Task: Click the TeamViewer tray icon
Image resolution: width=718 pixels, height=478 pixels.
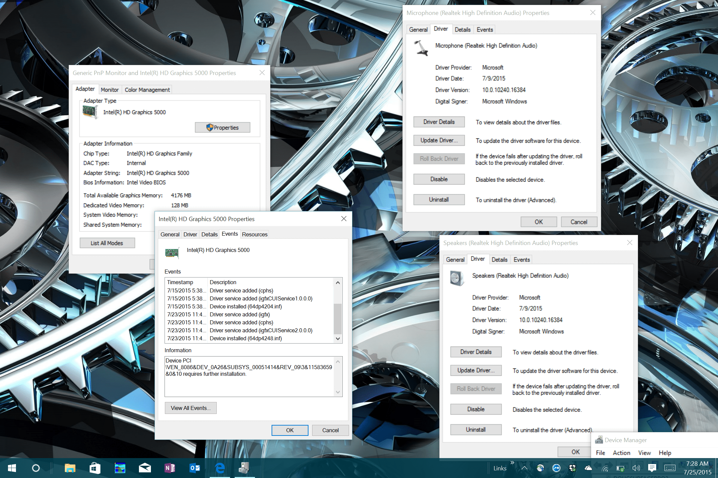Action: point(556,468)
